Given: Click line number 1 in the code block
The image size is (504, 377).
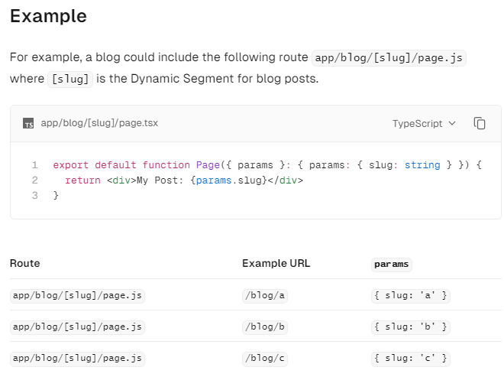Looking at the screenshot, I should 34,164.
